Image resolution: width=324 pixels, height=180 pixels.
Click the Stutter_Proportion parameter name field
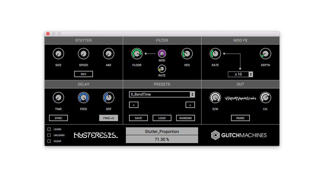click(x=162, y=131)
